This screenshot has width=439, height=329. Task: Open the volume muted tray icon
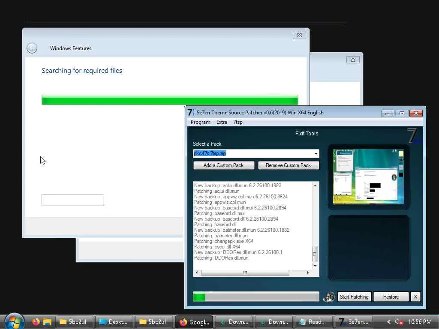point(399,322)
